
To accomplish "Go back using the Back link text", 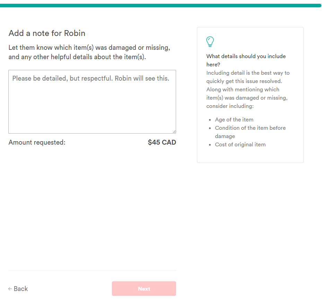I will pos(21,289).
